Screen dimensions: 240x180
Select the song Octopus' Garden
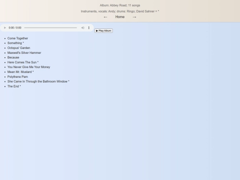coord(19,48)
